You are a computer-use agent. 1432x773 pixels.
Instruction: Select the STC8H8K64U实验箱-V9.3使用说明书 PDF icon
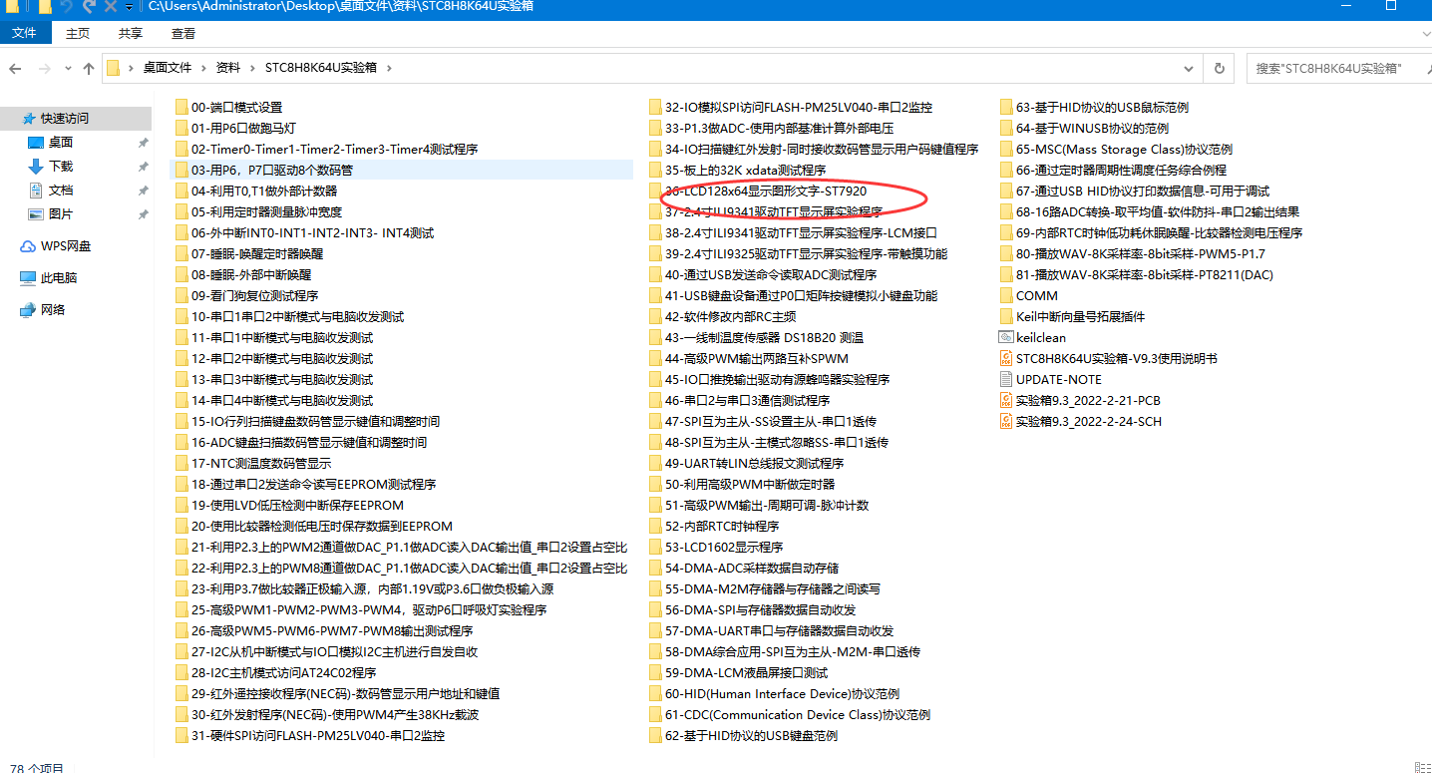[1006, 358]
